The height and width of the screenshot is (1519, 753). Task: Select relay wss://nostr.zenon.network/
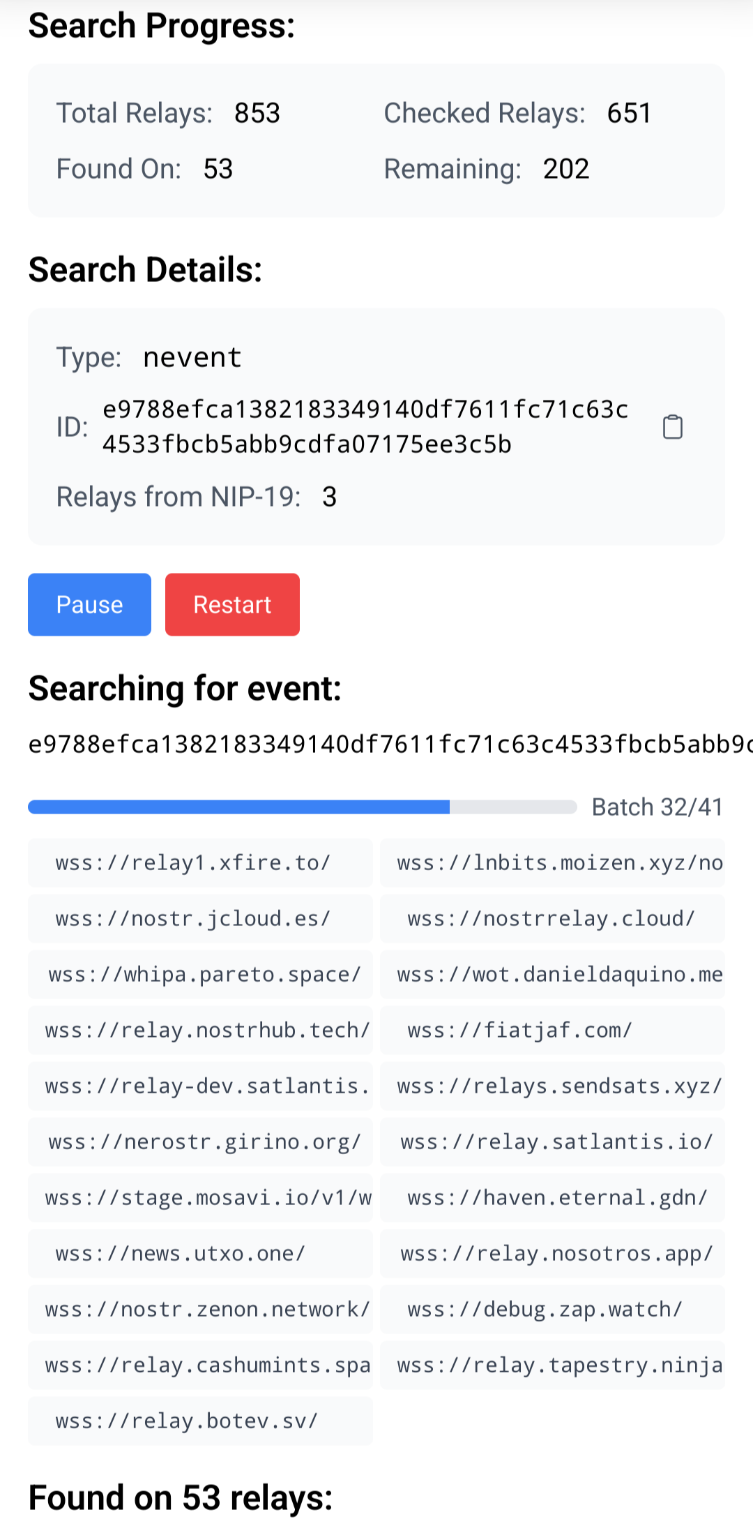pyautogui.click(x=200, y=1310)
